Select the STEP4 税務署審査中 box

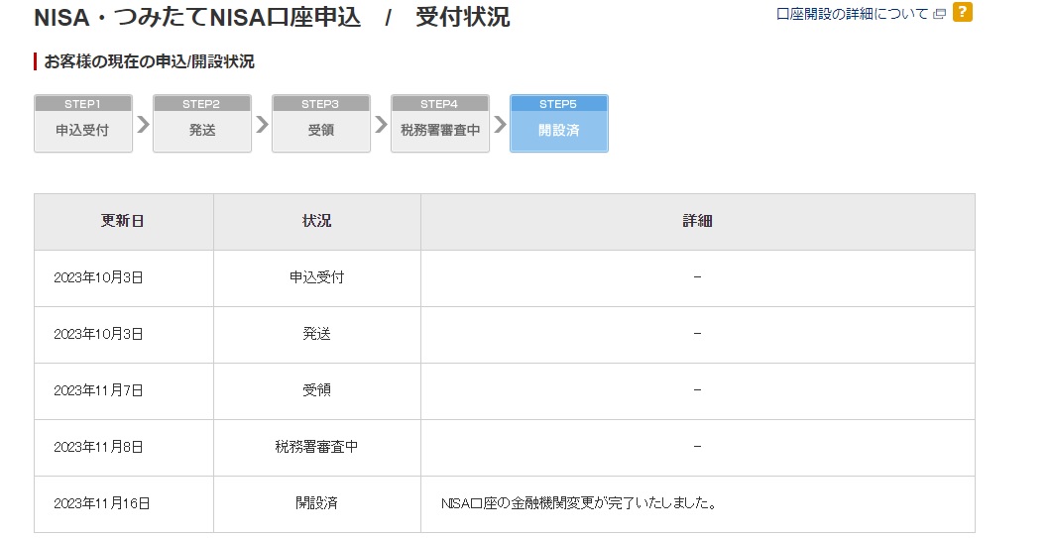(439, 123)
